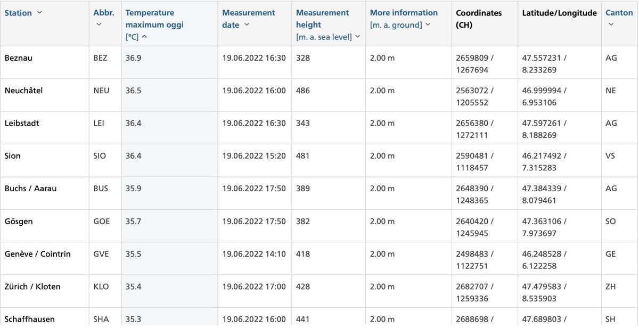This screenshot has height=336, width=639.
Task: Click the station name Neuchâtel
Action: [x=23, y=91]
